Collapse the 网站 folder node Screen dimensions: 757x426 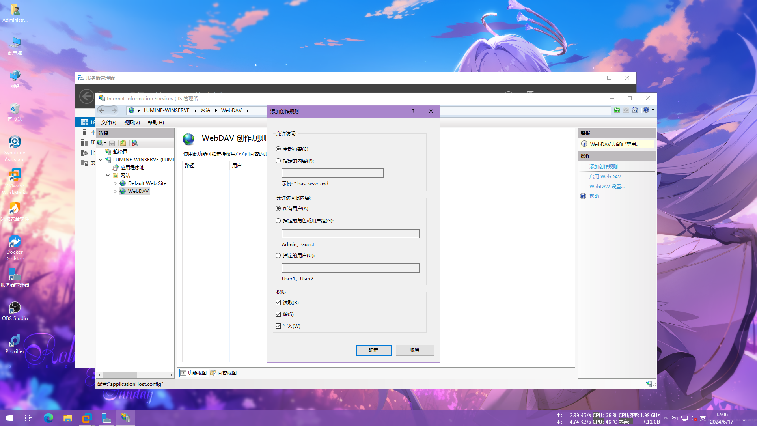coord(108,176)
